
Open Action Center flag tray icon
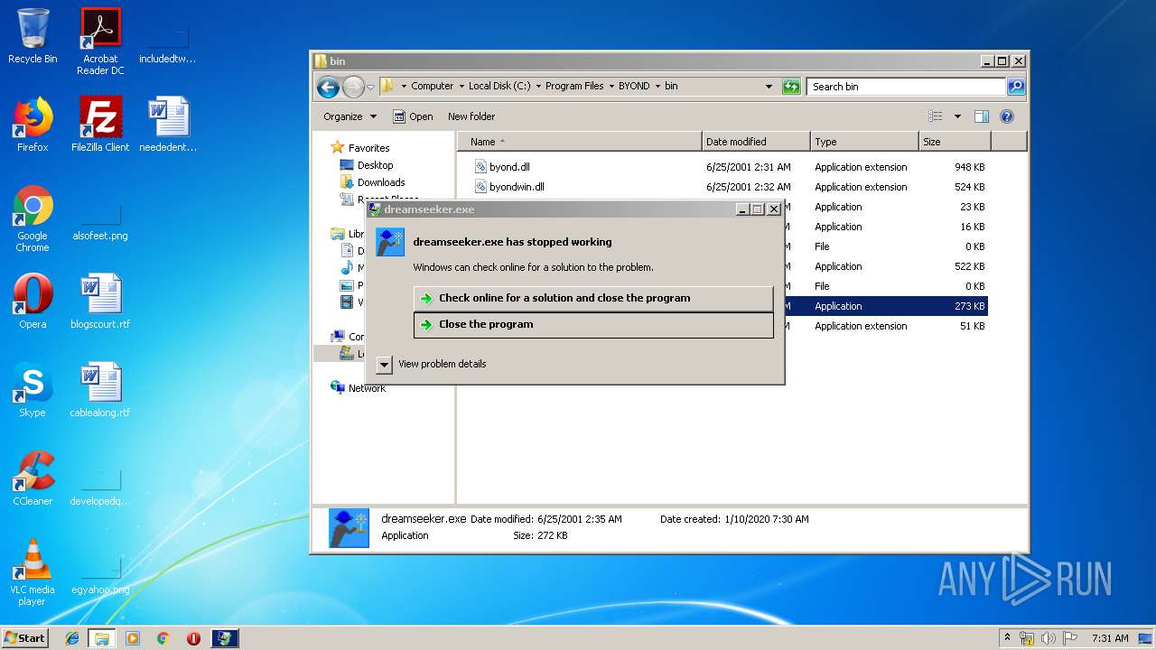click(x=1070, y=638)
